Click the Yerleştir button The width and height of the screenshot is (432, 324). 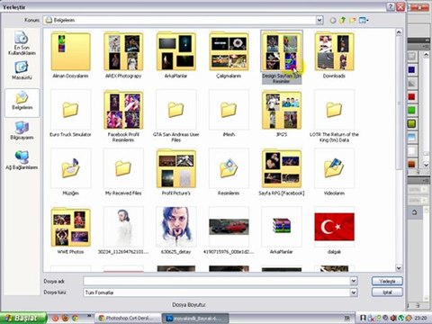pyautogui.click(x=387, y=281)
